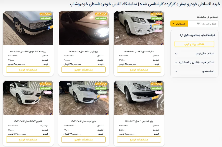Open the Peugeot 405 SLX title link
Screen dimensions: 222x147
pyautogui.click(x=28, y=52)
